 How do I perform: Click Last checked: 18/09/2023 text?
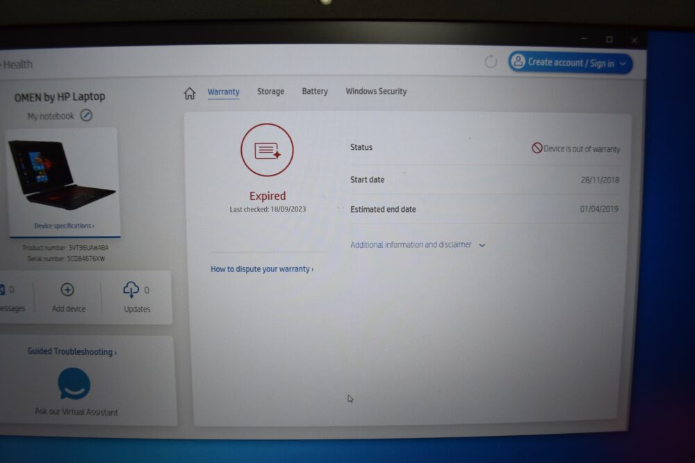coord(268,210)
